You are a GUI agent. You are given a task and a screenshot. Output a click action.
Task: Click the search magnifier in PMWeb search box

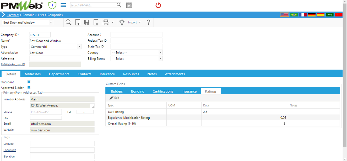click(119, 5)
